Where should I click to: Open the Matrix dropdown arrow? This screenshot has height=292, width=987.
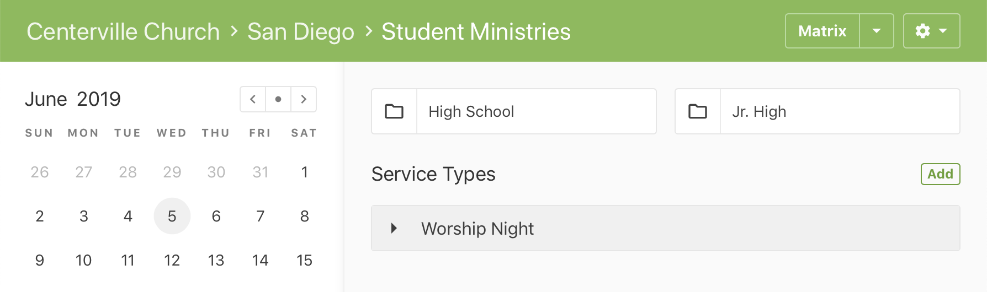click(x=877, y=31)
